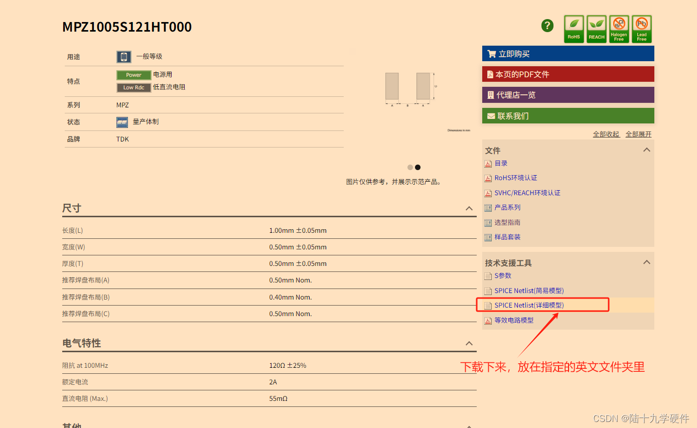Open the 选型指南 selection guide link
This screenshot has height=428, width=697.
pos(507,223)
